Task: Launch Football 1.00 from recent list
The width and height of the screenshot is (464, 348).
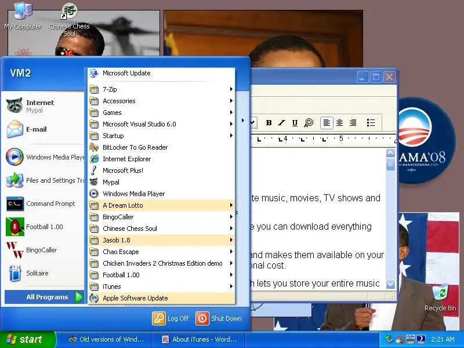Action: point(45,227)
